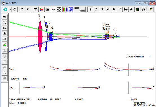Click surface label 23 near image plane

pyautogui.click(x=115, y=30)
